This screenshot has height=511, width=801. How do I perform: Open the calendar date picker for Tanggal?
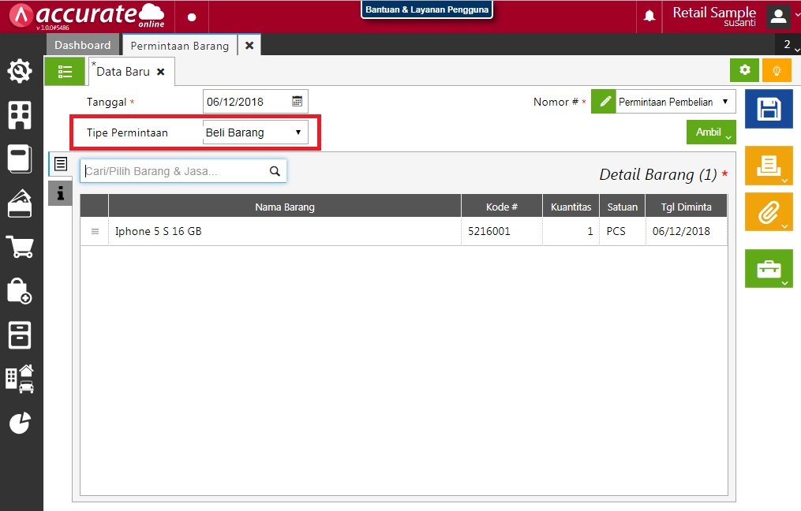pos(298,102)
